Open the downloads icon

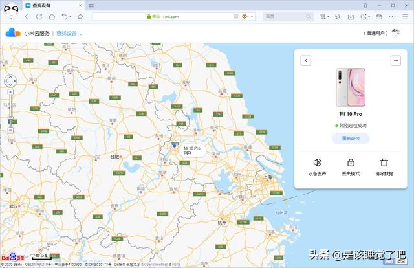pos(351,17)
